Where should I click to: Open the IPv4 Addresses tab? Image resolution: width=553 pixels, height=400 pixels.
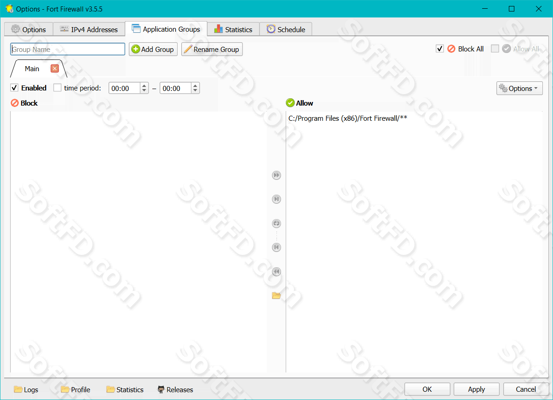(x=89, y=29)
